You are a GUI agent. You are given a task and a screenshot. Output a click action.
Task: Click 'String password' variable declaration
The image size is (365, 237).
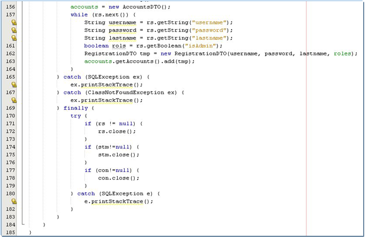[x=110, y=30]
